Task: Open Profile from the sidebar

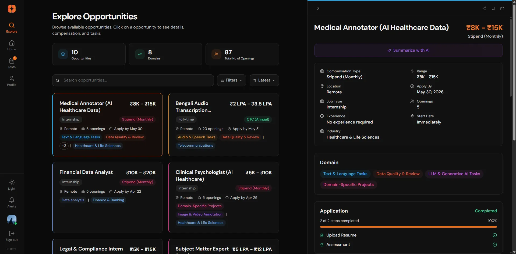Action: [x=12, y=81]
